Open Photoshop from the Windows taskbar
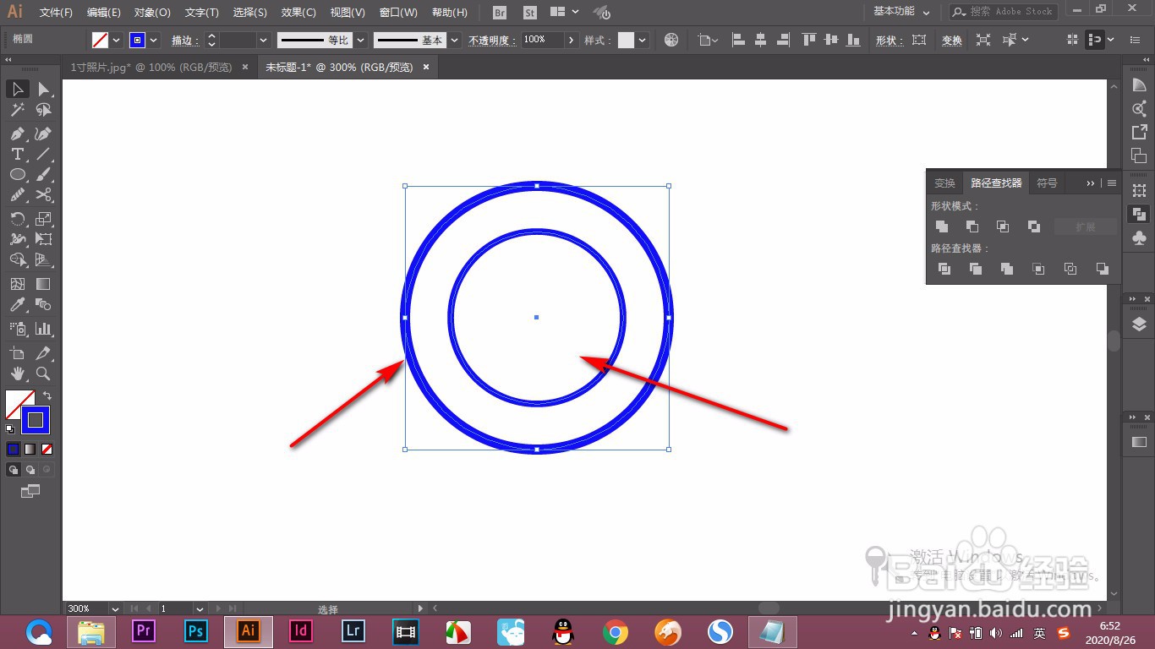The image size is (1155, 649). point(196,631)
